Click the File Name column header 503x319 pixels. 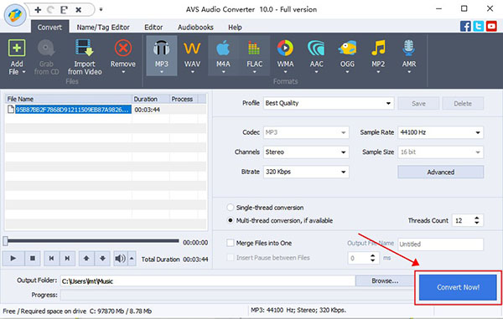(69, 99)
